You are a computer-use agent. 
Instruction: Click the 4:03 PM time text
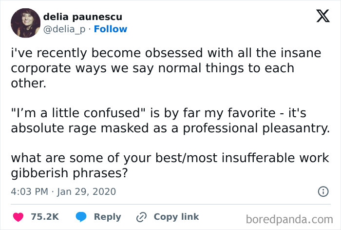click(x=28, y=191)
